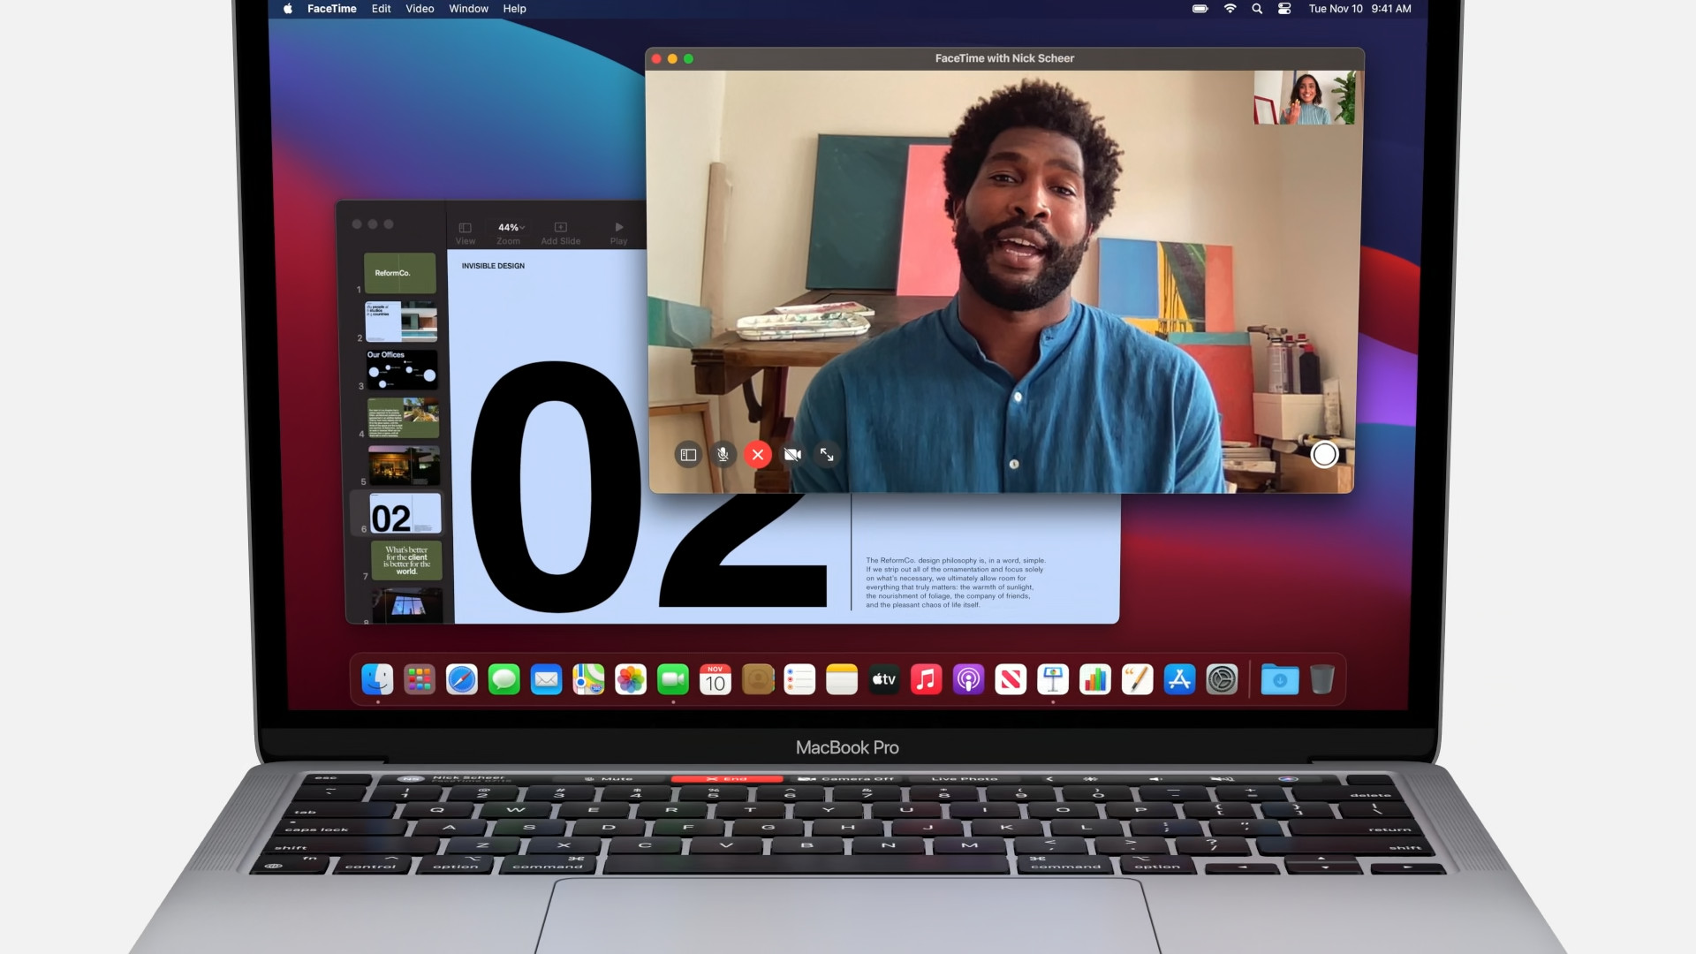Viewport: 1696px width, 954px height.
Task: Open the Video menu in the menu bar
Action: click(x=420, y=9)
